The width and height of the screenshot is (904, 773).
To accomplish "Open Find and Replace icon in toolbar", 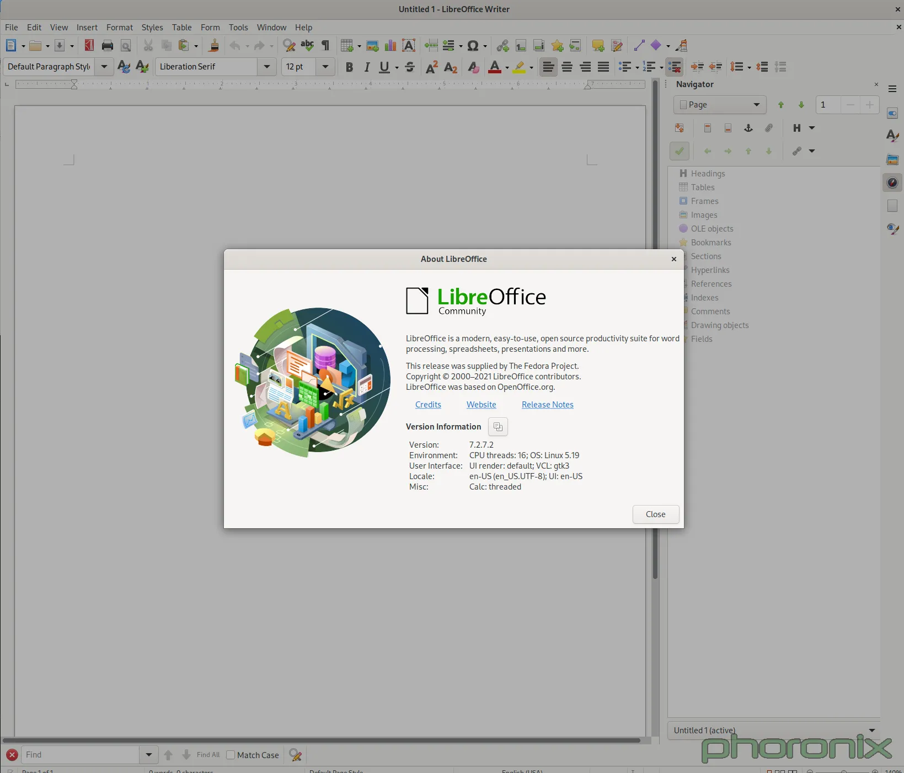I will click(x=289, y=46).
